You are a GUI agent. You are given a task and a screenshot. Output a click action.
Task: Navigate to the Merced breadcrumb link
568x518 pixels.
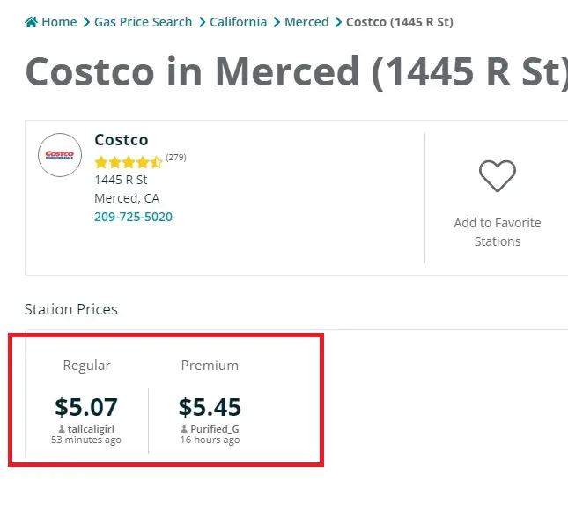(x=306, y=22)
